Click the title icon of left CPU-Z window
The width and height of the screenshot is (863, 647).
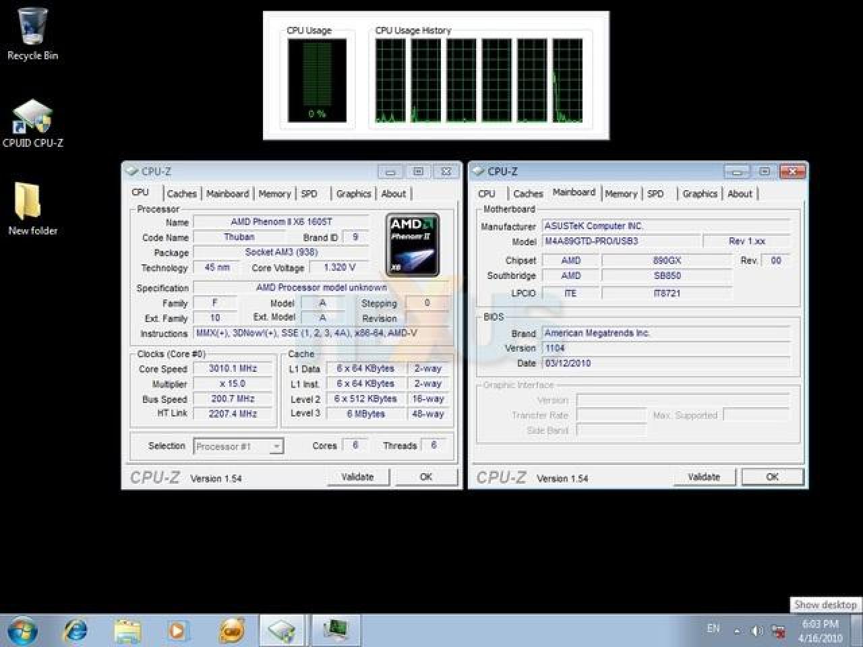pyautogui.click(x=131, y=171)
